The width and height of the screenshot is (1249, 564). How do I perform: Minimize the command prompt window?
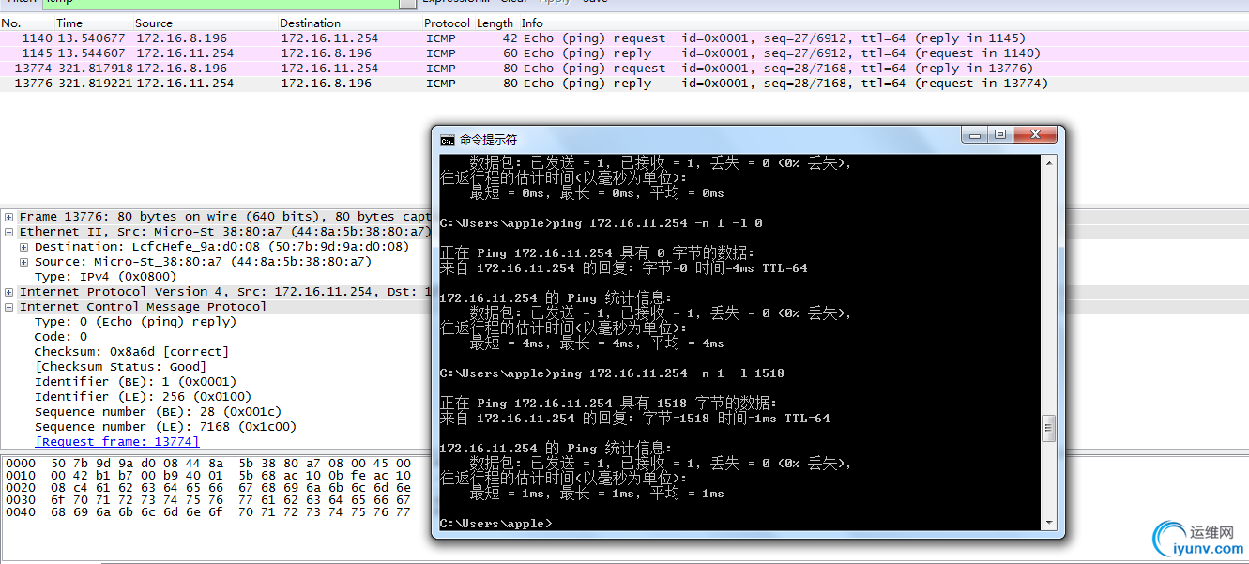[976, 135]
